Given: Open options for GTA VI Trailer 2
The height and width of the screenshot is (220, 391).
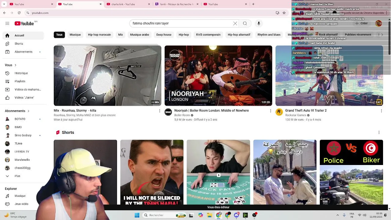Looking at the screenshot, I should [x=381, y=111].
